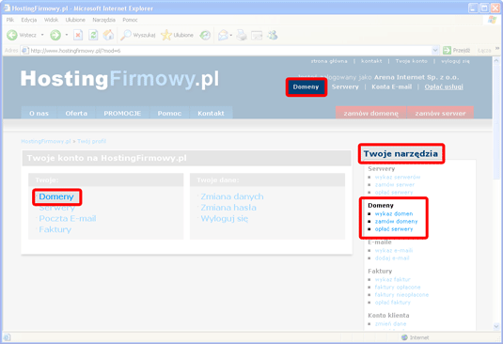Screen dimensions: 503x344
Task: Click HostingFirmowy.pl breadcrumb link
Action: click(x=46, y=141)
